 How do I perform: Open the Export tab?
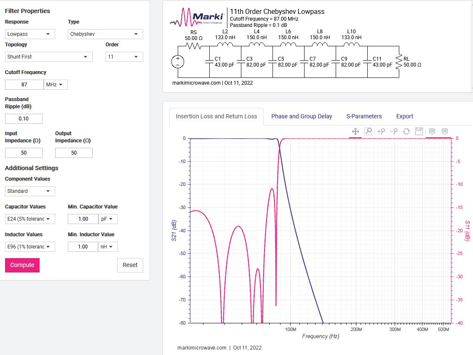(404, 116)
